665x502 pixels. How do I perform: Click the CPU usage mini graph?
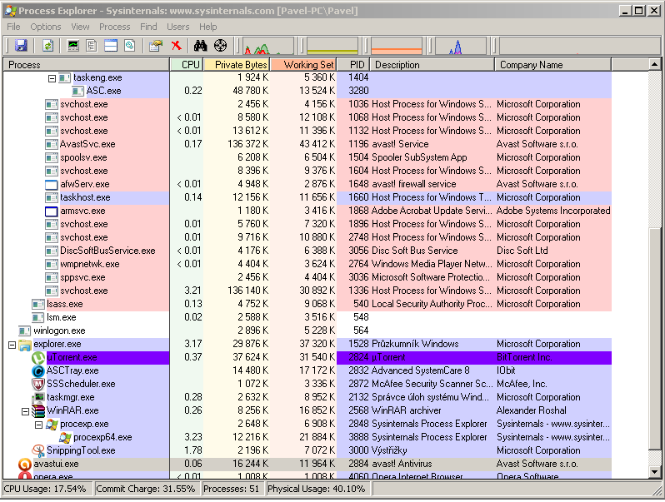point(268,46)
